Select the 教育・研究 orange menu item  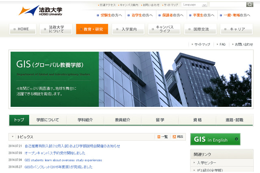pyautogui.click(x=92, y=29)
